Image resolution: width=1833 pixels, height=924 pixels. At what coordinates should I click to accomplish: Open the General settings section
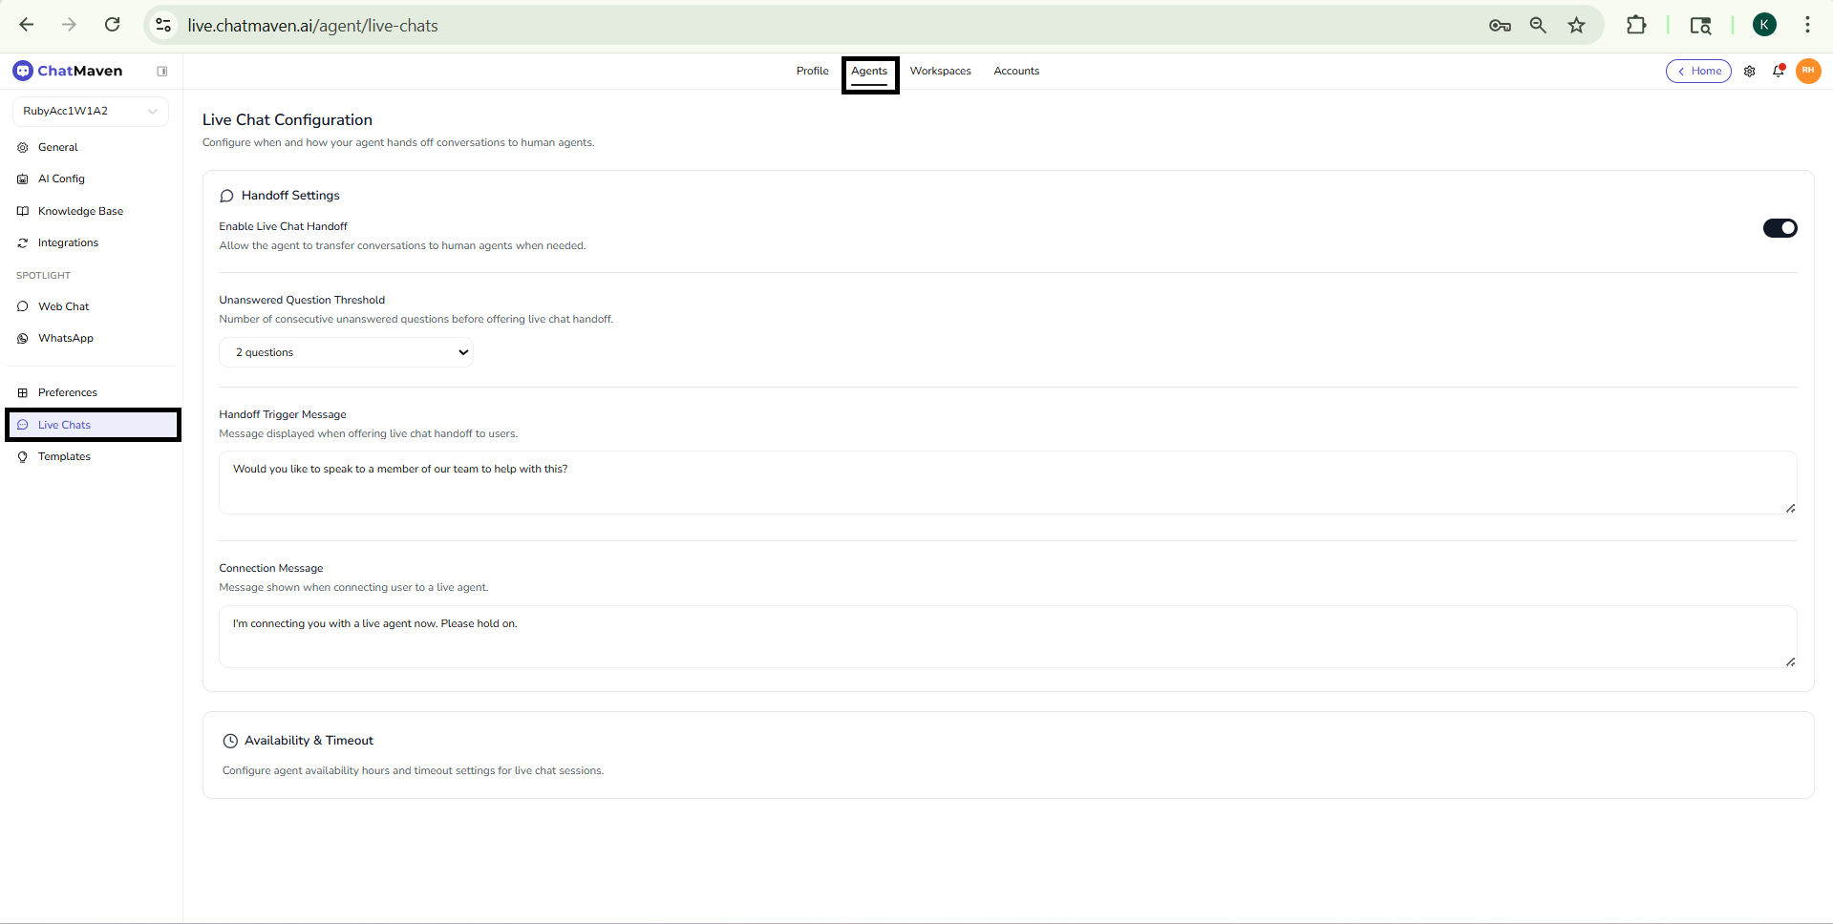pos(58,147)
